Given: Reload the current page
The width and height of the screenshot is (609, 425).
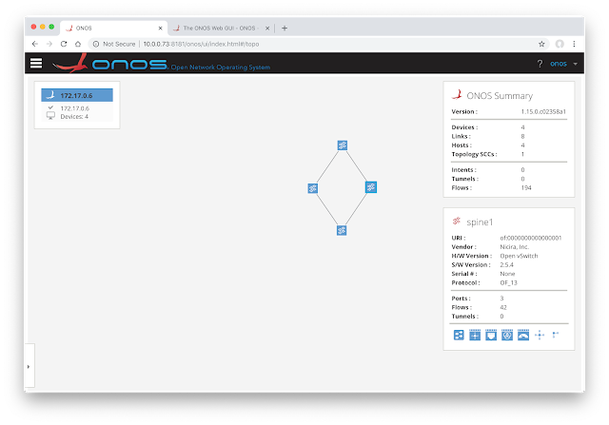Looking at the screenshot, I should tap(64, 44).
